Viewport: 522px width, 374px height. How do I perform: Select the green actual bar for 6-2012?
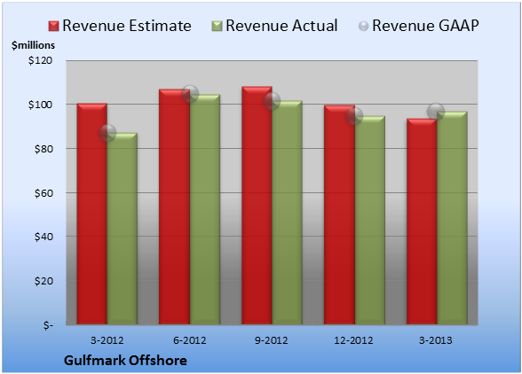click(205, 209)
